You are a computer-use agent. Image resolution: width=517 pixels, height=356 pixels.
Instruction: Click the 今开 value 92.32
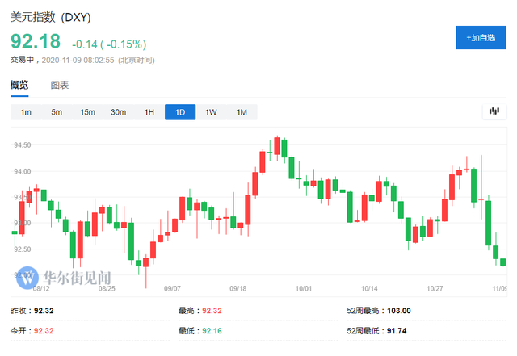44,331
